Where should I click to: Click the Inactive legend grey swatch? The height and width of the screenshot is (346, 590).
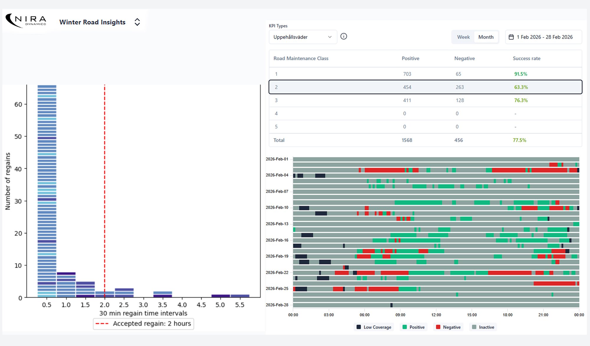click(474, 327)
